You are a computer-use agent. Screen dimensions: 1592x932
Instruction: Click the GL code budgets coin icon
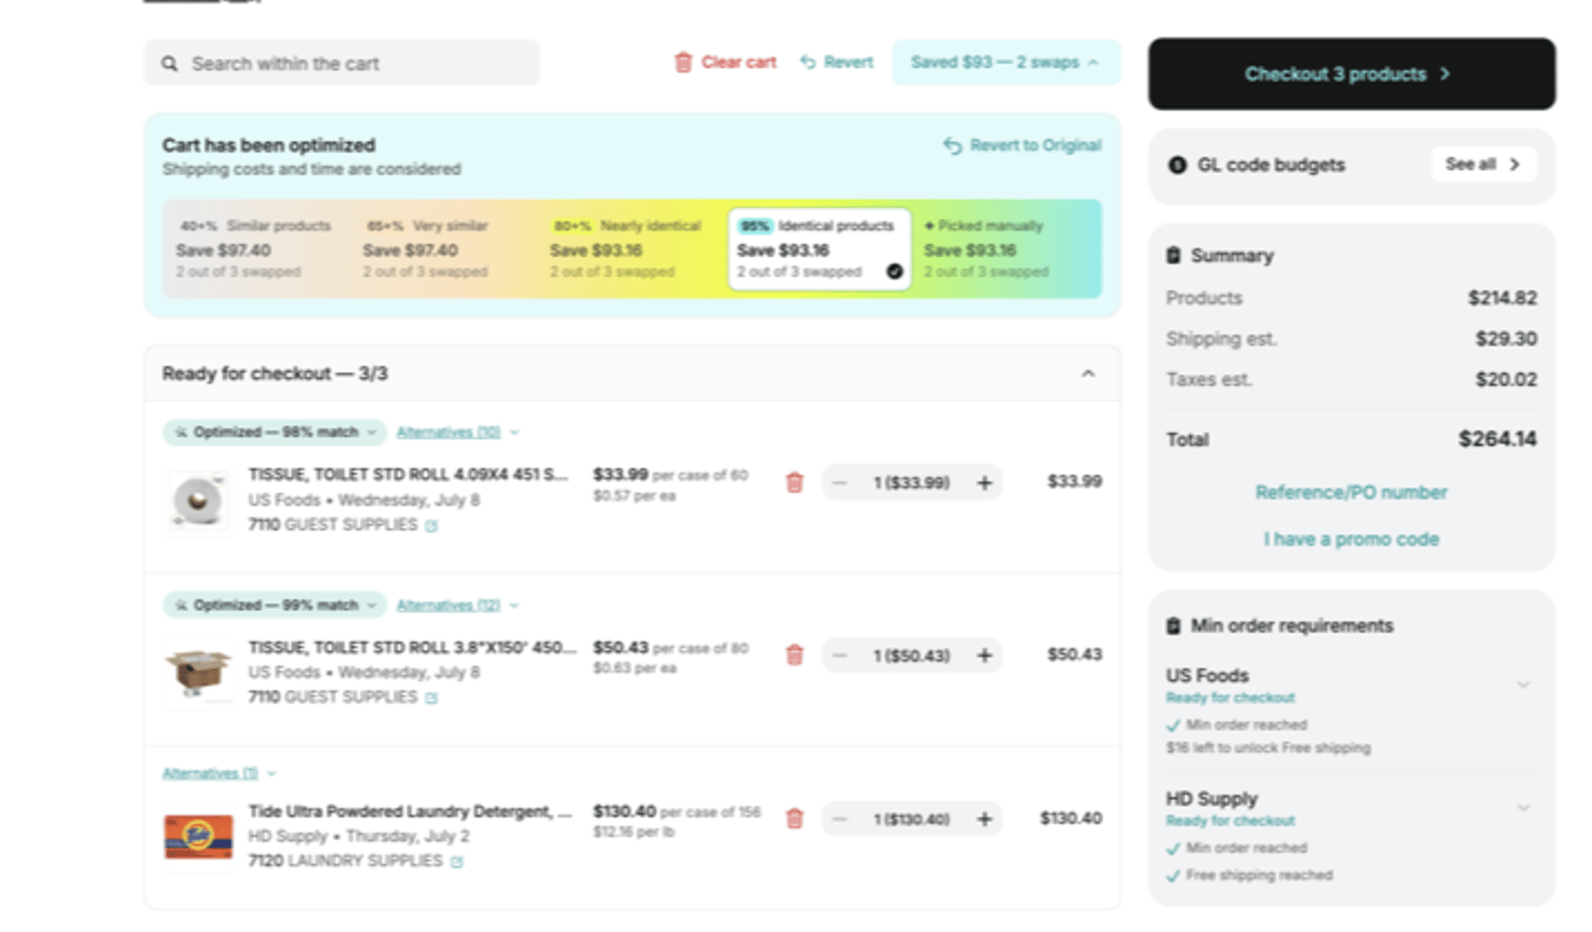(1177, 165)
